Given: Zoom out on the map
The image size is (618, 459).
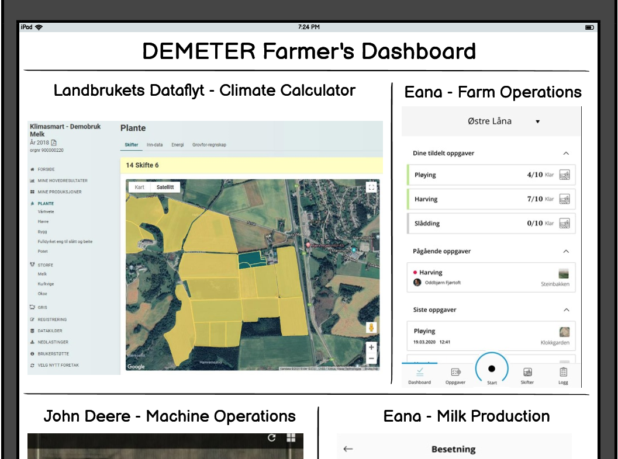Looking at the screenshot, I should [x=371, y=359].
